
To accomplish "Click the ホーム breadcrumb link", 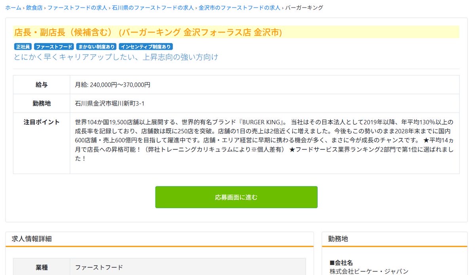I will 13,8.
